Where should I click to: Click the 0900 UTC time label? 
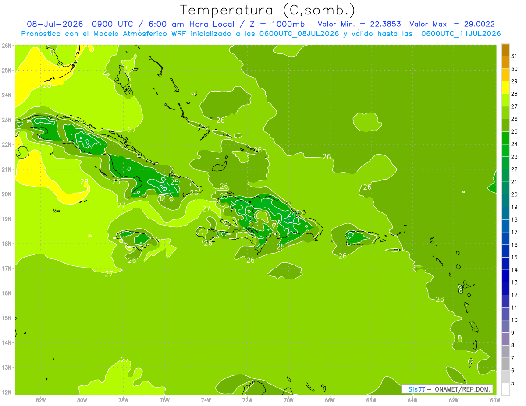point(113,24)
